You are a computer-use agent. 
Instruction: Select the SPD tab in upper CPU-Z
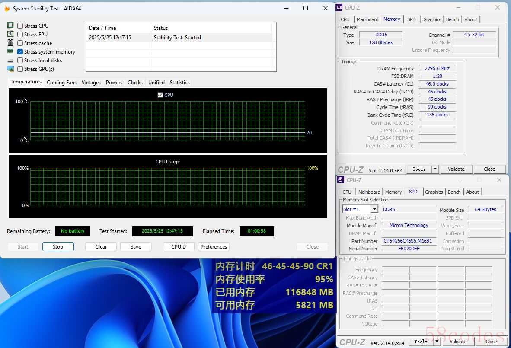point(411,19)
